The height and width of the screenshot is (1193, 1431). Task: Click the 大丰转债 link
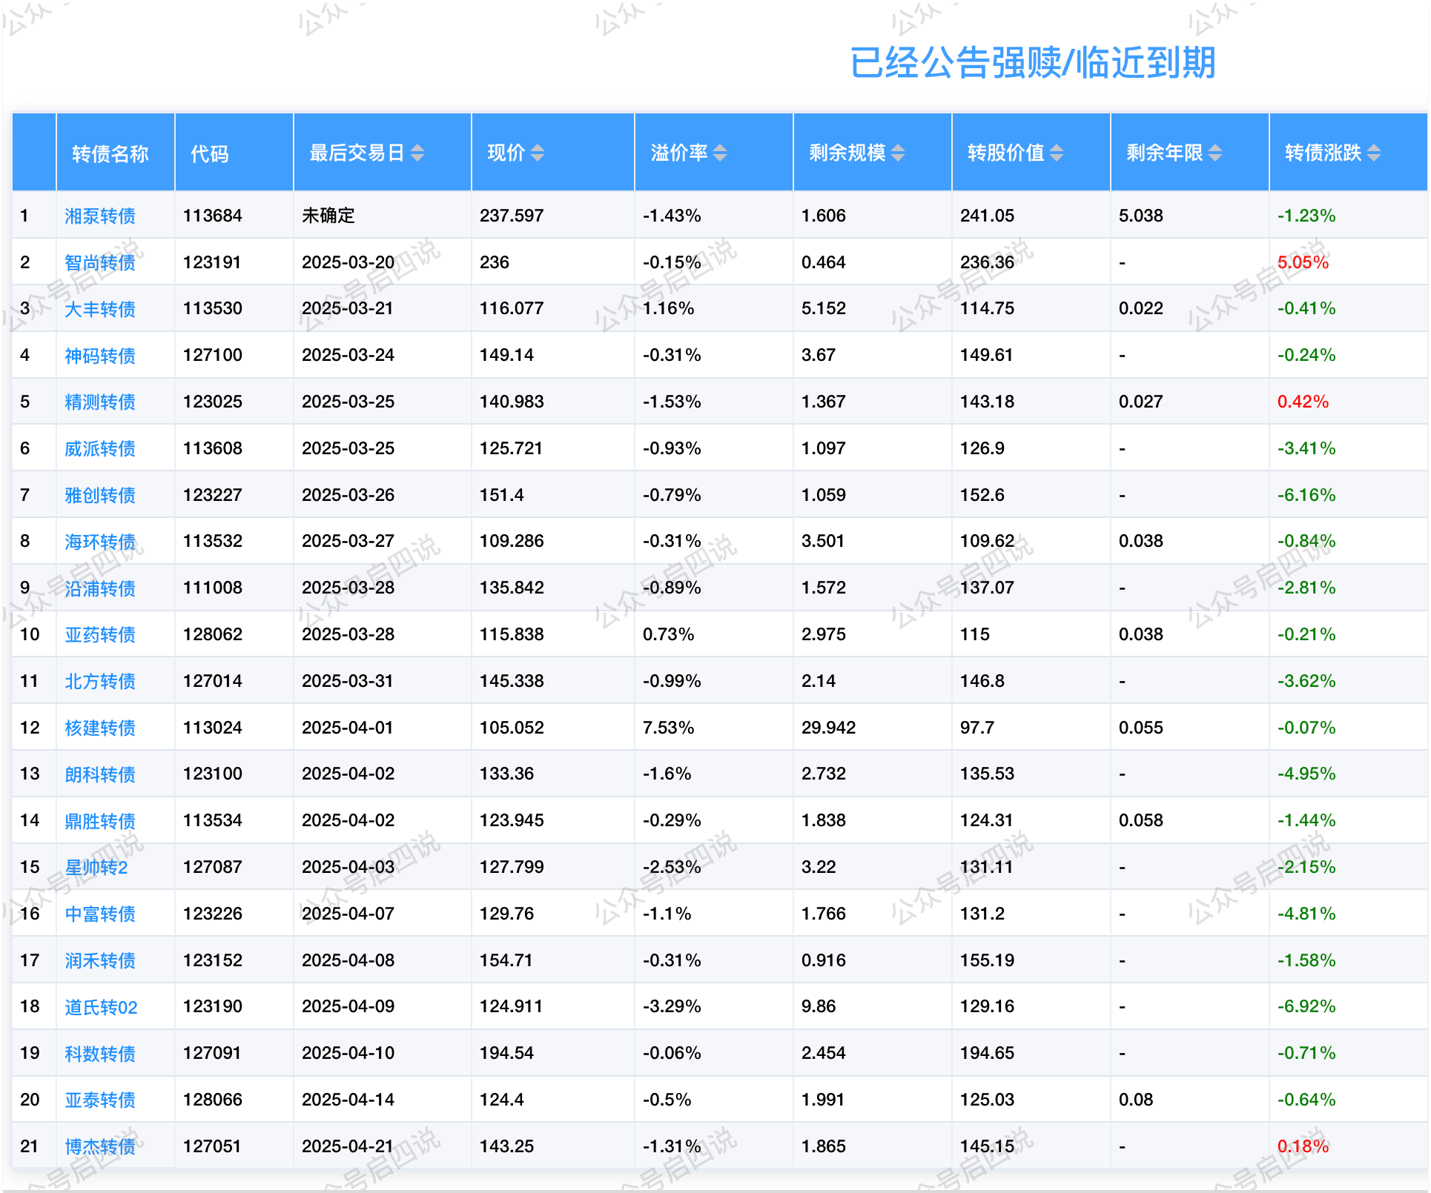(x=100, y=309)
